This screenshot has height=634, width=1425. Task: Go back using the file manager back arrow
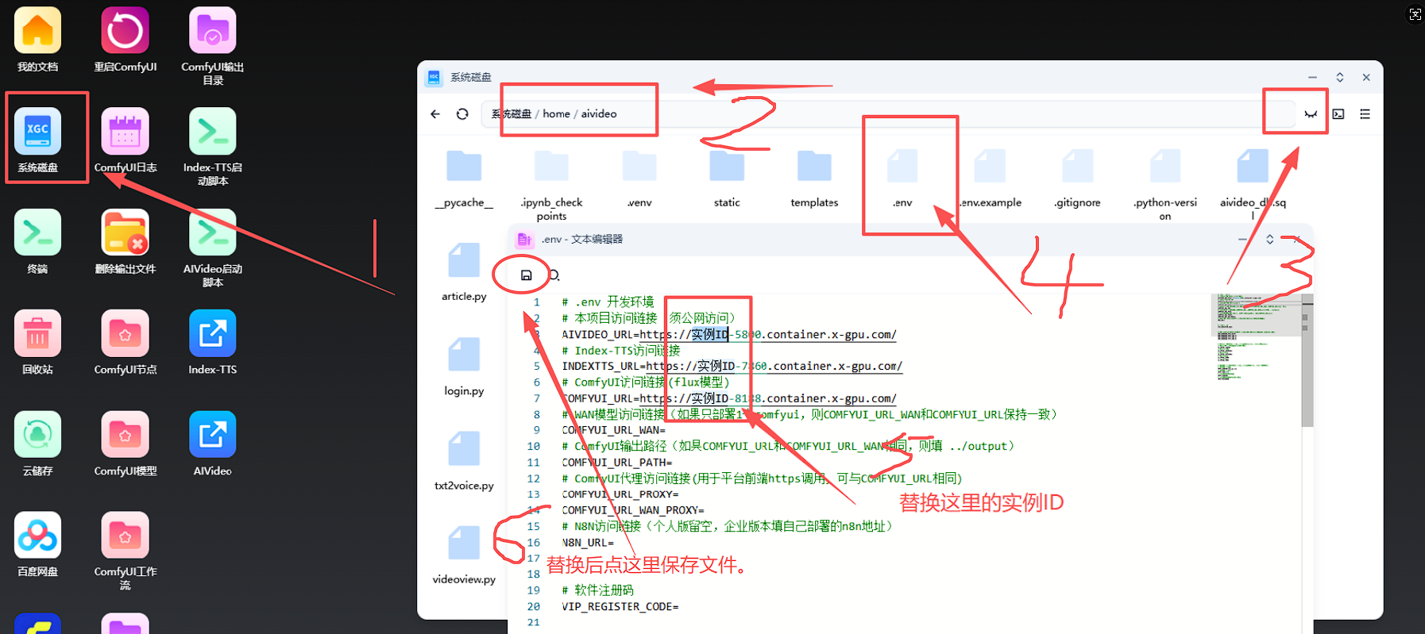[435, 114]
